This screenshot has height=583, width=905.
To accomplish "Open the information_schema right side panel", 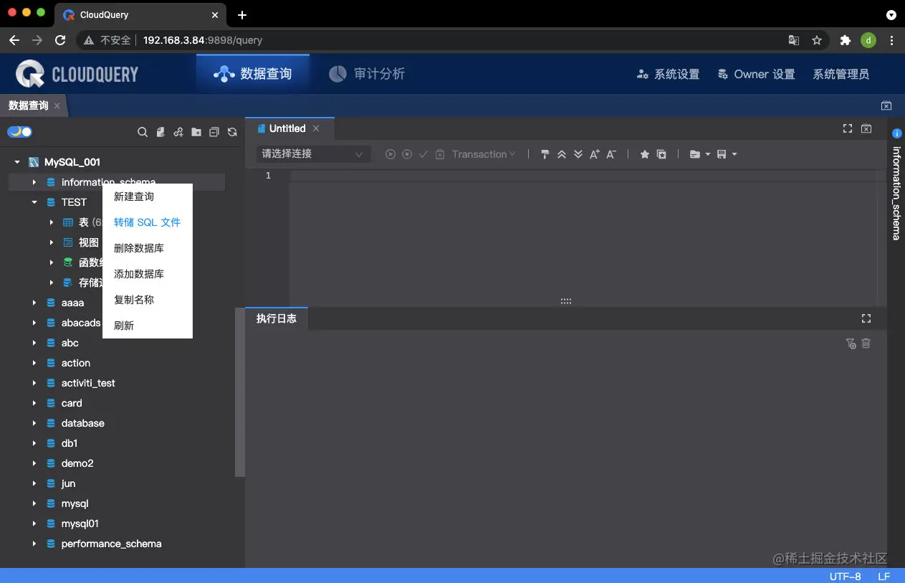I will (896, 192).
